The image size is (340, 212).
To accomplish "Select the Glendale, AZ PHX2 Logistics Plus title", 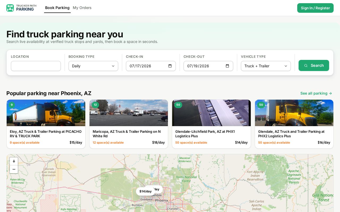I will pos(291,134).
